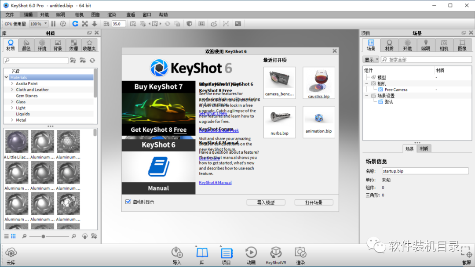Screen dimensions: 475x267
Task: Select the Colors (颜色) library tab
Action: pos(26,45)
